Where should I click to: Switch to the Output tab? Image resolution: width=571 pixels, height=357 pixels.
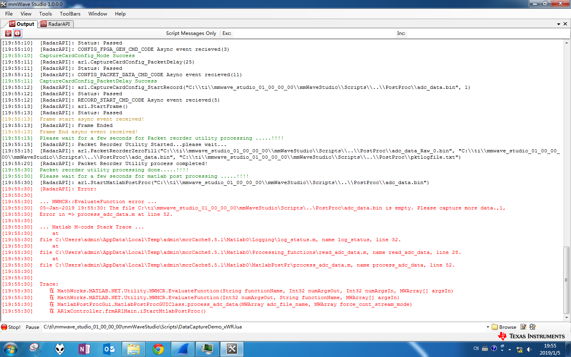22,24
